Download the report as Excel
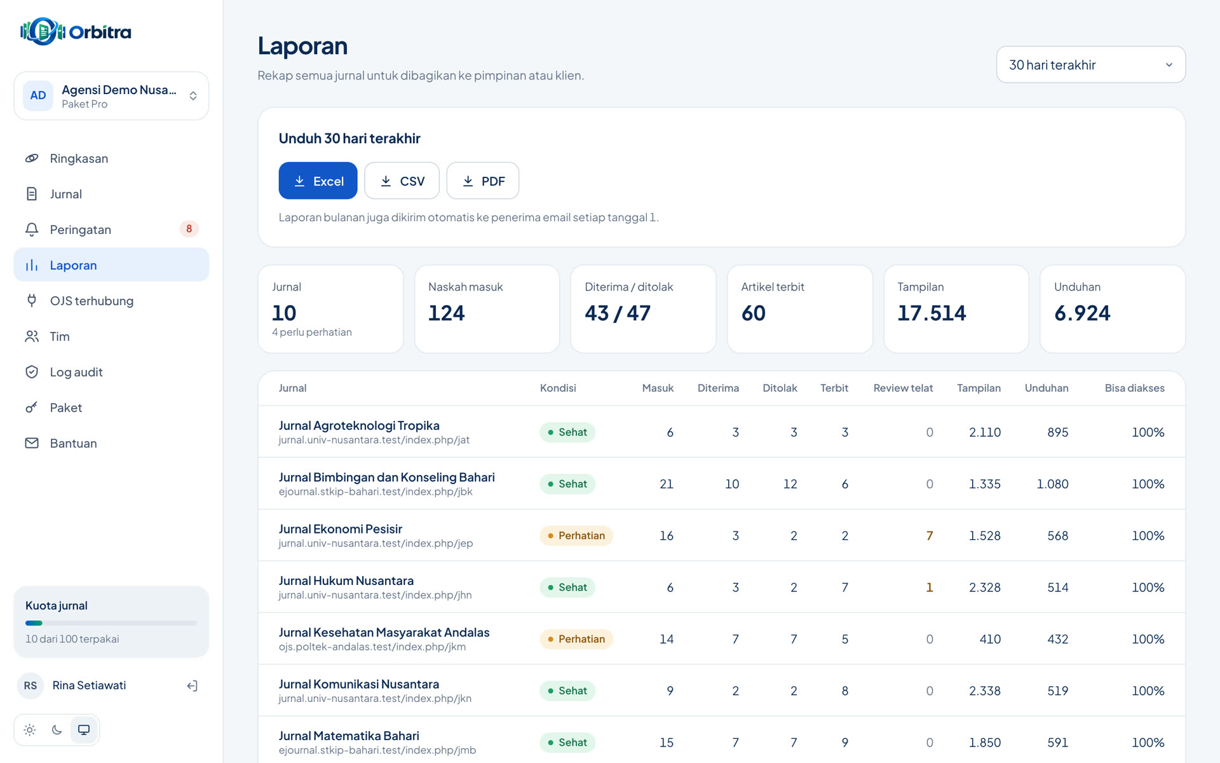 pyautogui.click(x=318, y=181)
